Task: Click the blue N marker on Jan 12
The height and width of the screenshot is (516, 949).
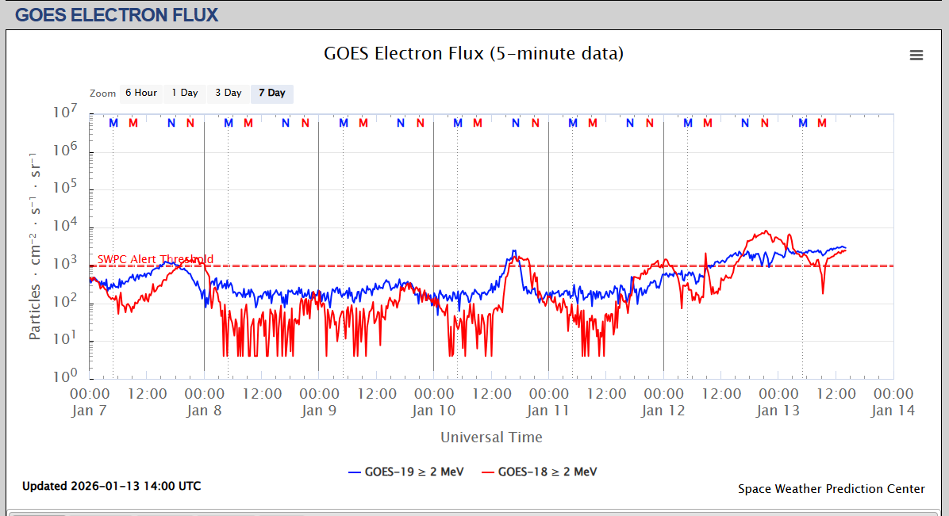Action: 745,123
